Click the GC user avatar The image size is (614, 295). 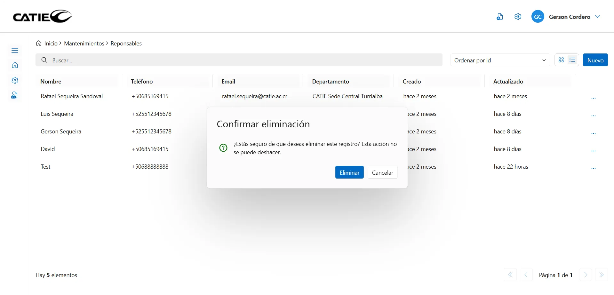coord(538,17)
